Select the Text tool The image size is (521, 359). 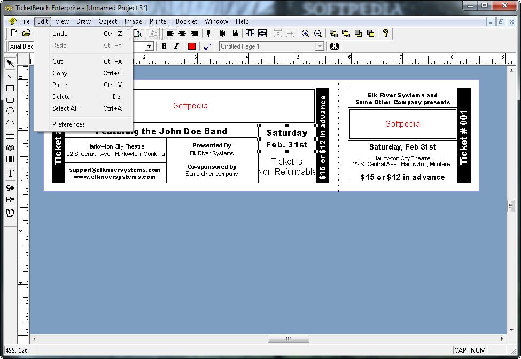[10, 173]
